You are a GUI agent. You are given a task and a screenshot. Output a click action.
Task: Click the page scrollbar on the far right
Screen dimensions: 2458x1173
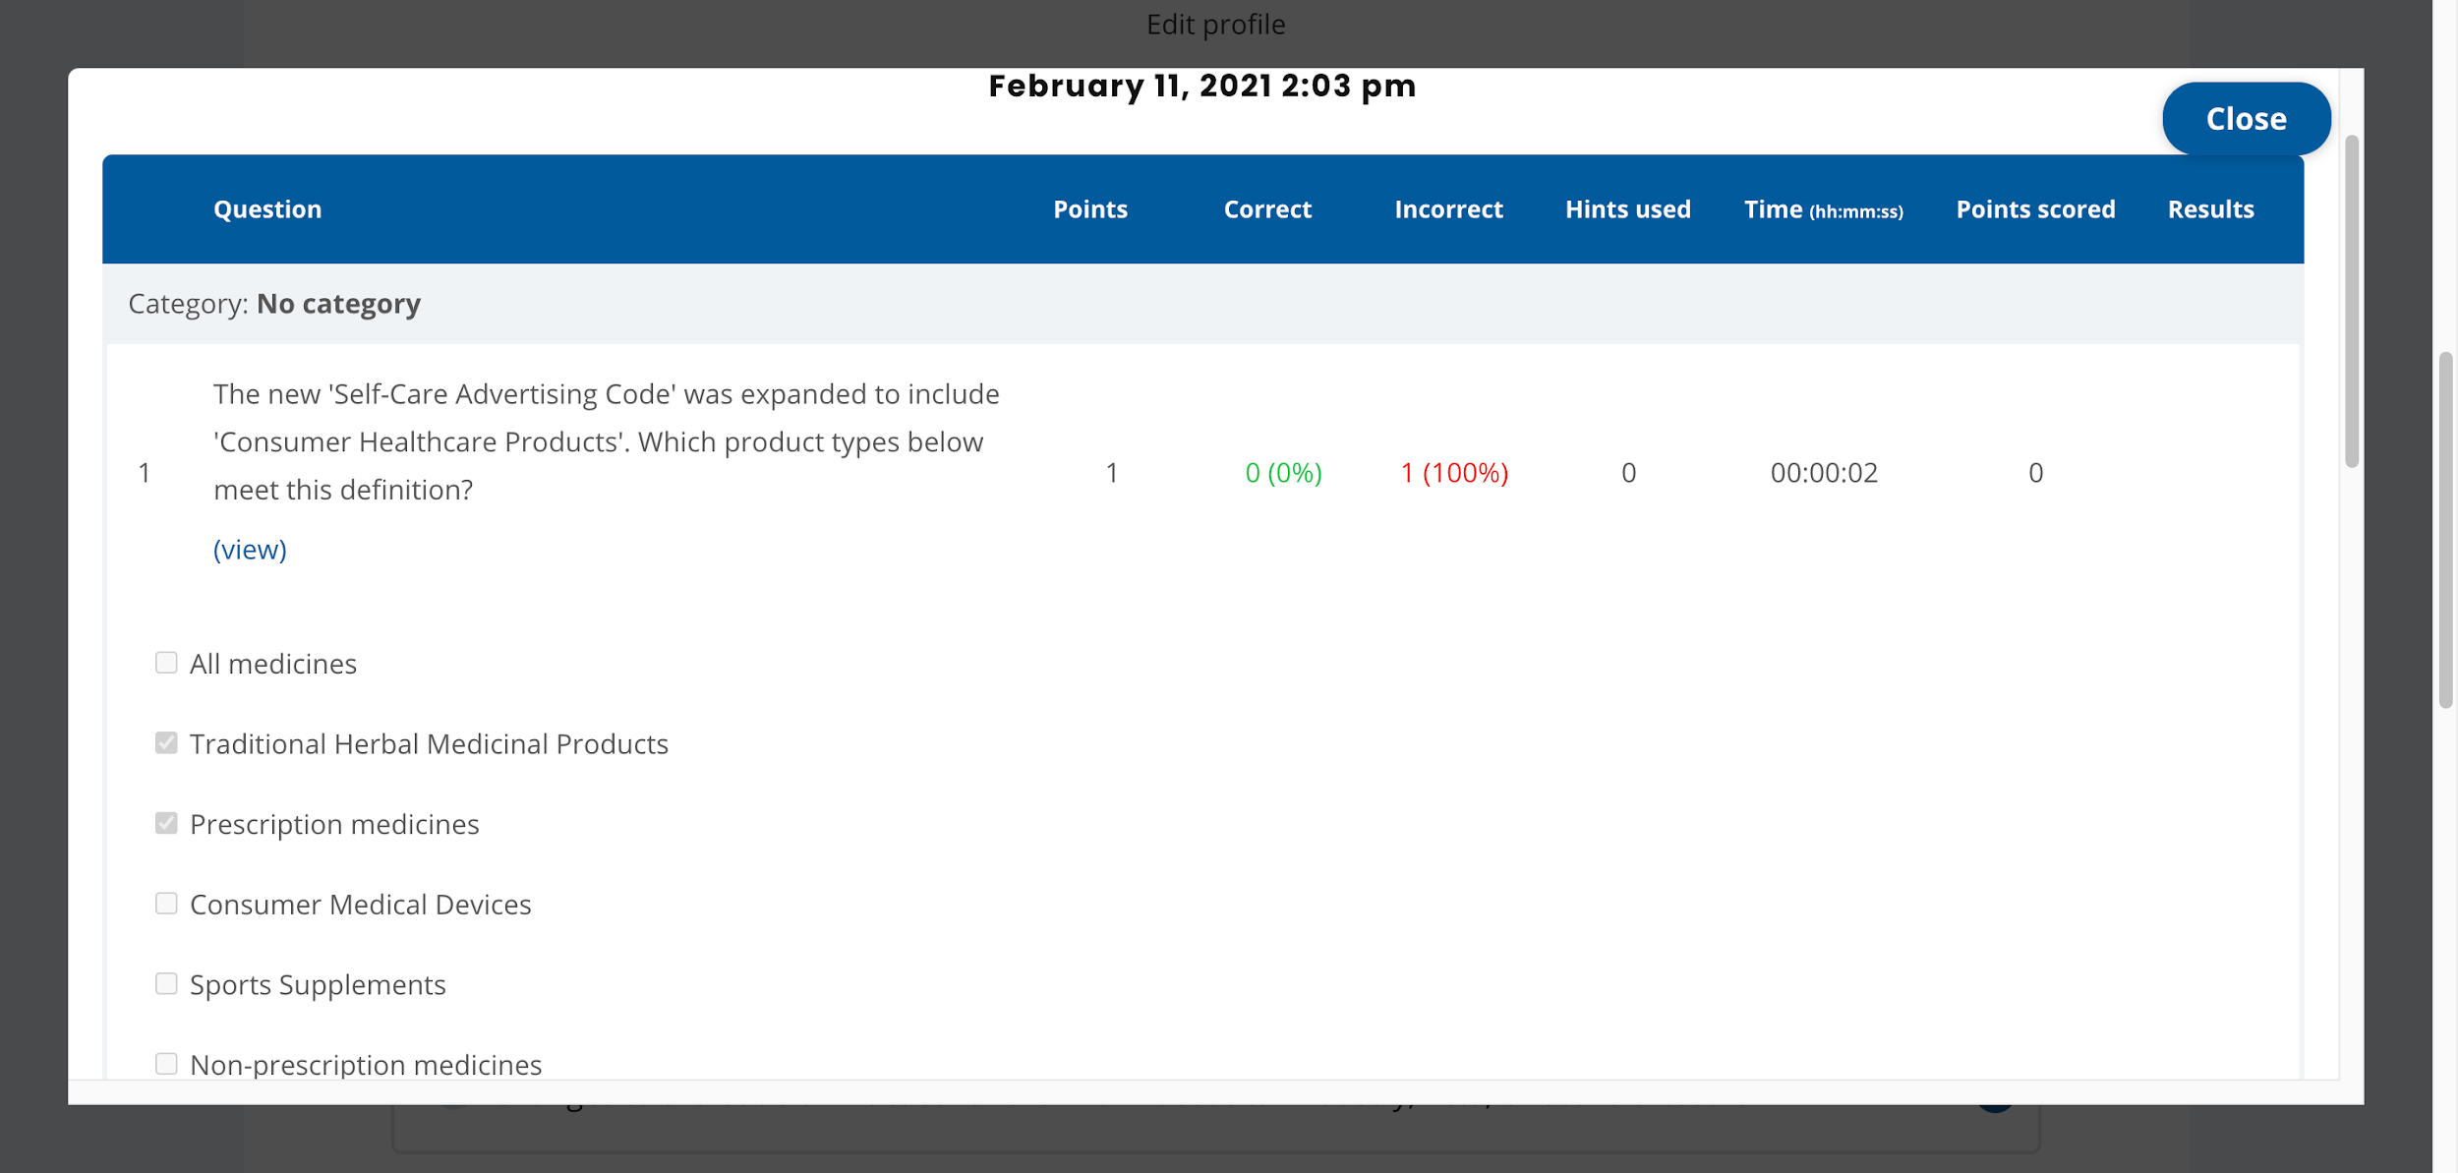[2445, 531]
